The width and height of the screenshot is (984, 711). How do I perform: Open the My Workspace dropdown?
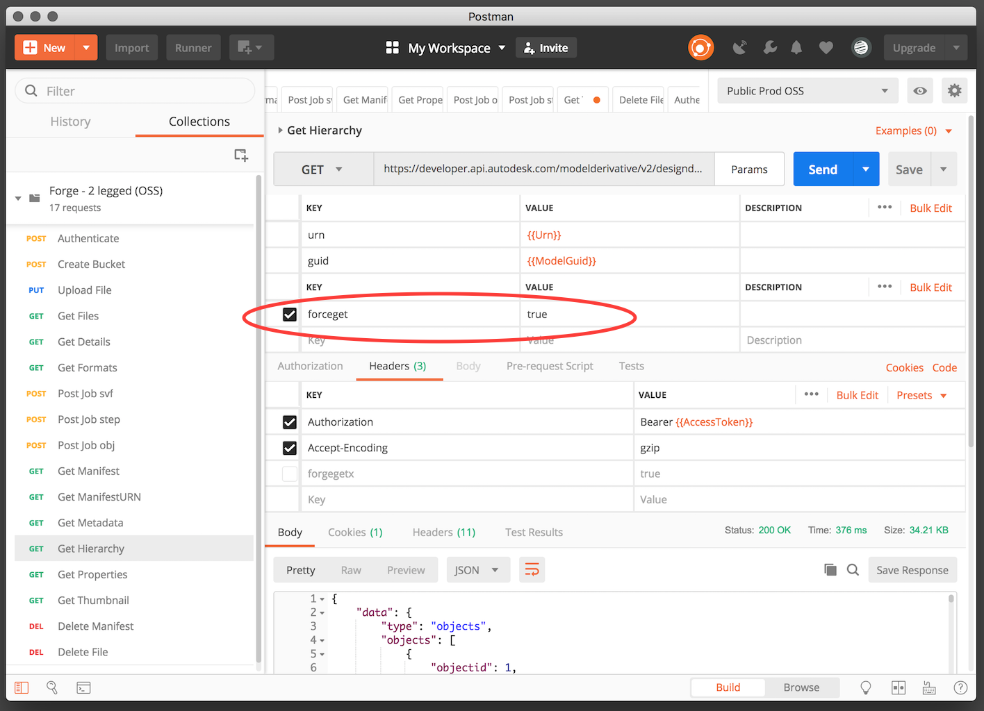point(456,48)
